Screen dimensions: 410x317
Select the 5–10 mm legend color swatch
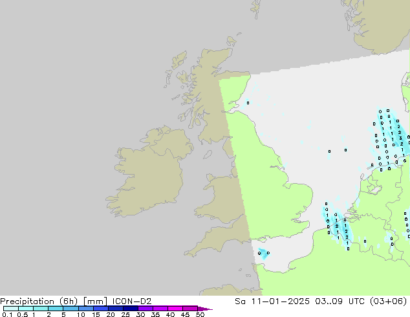pos(70,309)
